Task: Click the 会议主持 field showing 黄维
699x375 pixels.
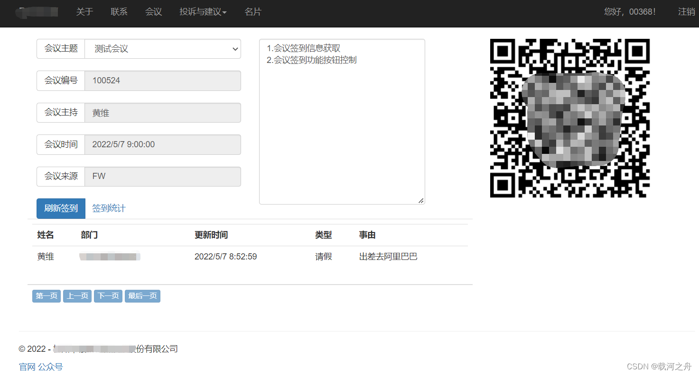Action: click(x=163, y=113)
